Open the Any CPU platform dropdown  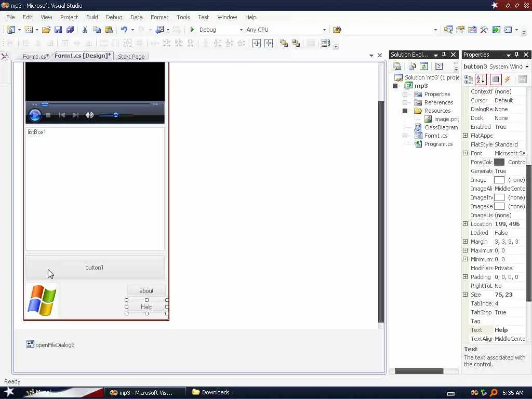(324, 30)
